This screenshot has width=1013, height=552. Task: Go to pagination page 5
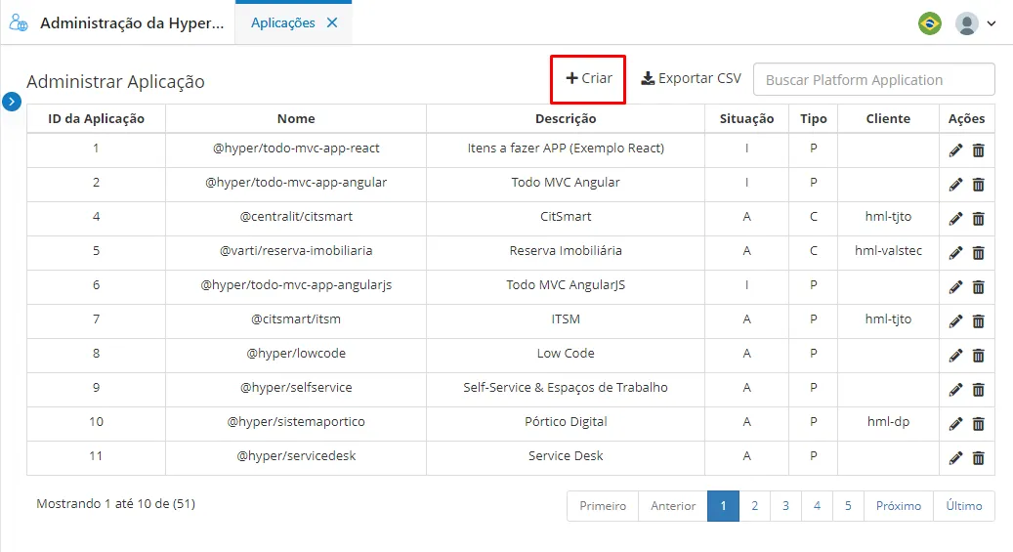click(x=848, y=506)
